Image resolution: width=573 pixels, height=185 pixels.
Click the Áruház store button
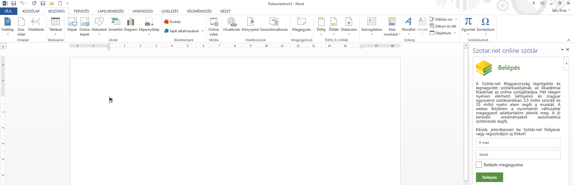pos(172,22)
